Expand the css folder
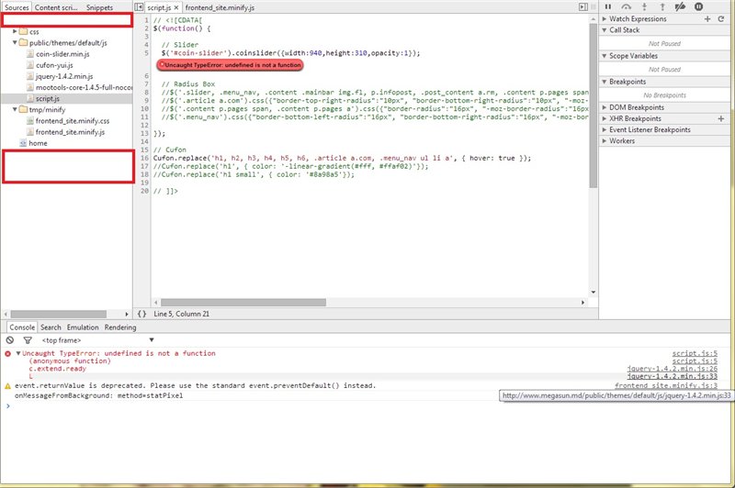Image resolution: width=735 pixels, height=488 pixels. click(x=17, y=32)
